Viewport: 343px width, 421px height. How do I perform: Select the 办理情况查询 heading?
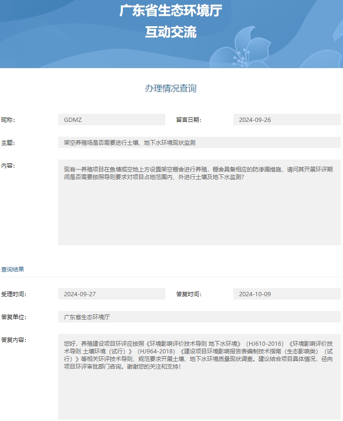171,88
